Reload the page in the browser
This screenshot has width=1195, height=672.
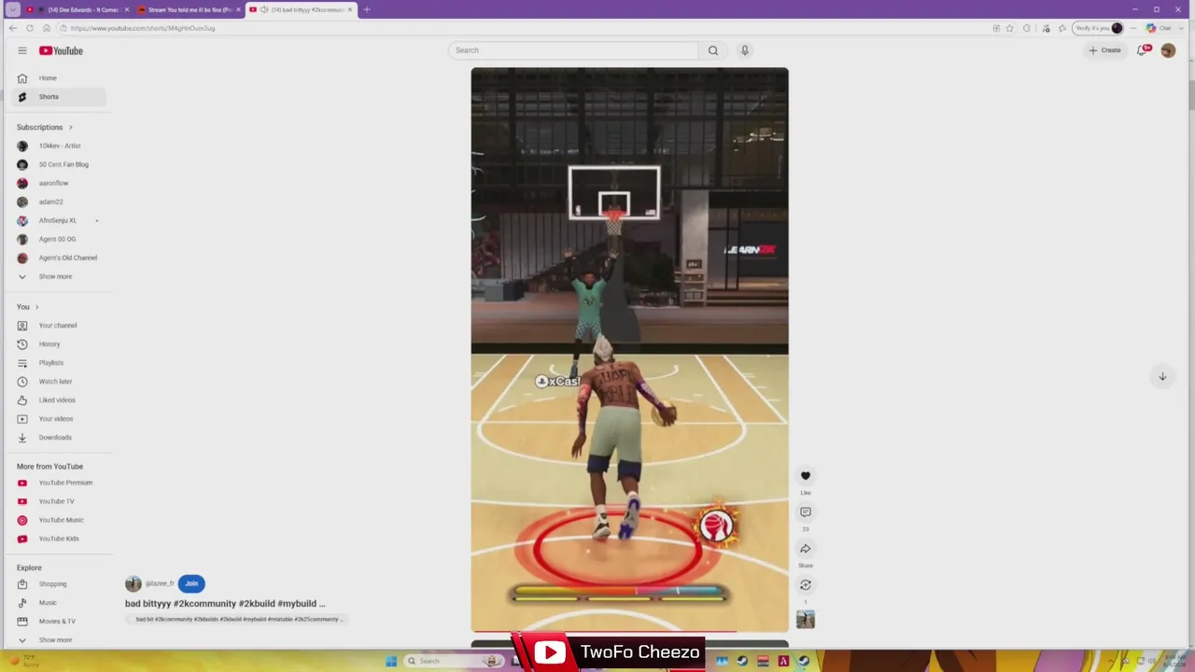tap(29, 28)
